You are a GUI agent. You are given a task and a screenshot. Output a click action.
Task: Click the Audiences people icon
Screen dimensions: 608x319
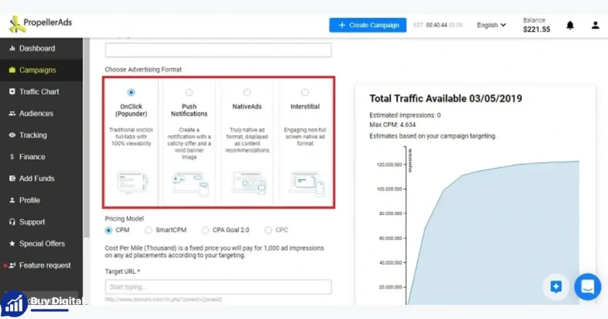pos(12,113)
